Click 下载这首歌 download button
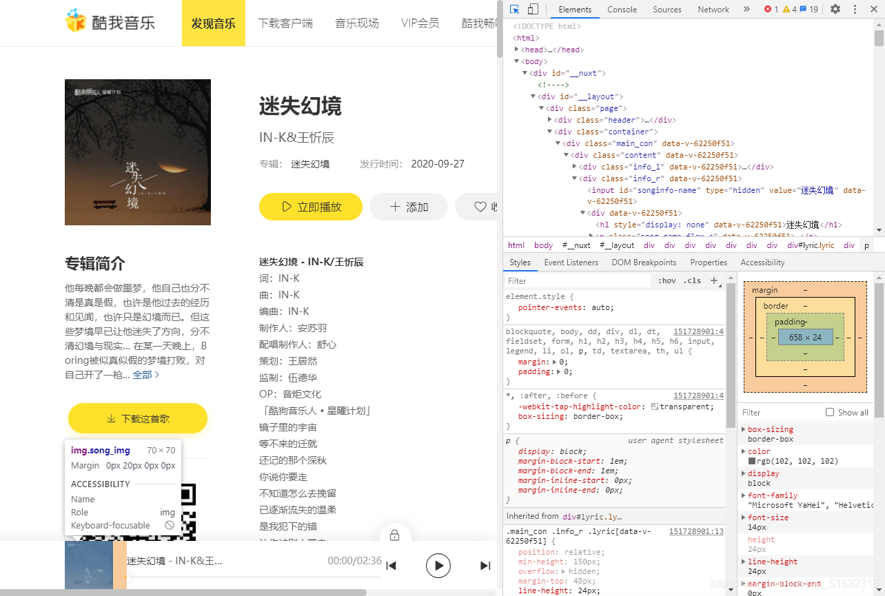This screenshot has width=885, height=596. [138, 418]
